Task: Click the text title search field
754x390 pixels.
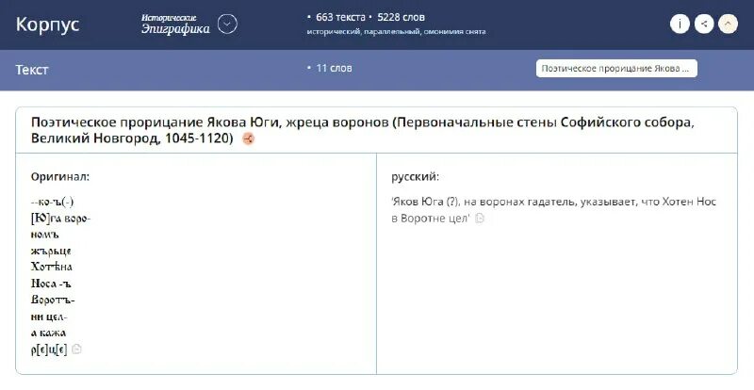Action: pyautogui.click(x=616, y=68)
